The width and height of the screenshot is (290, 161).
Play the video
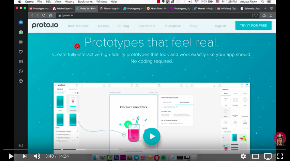click(11, 156)
